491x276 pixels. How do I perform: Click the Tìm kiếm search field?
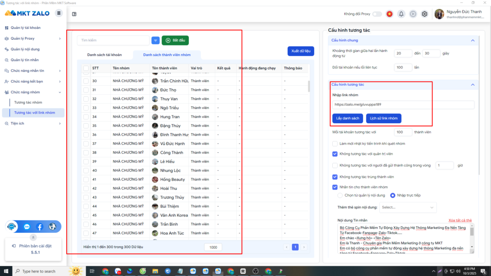[x=113, y=40]
